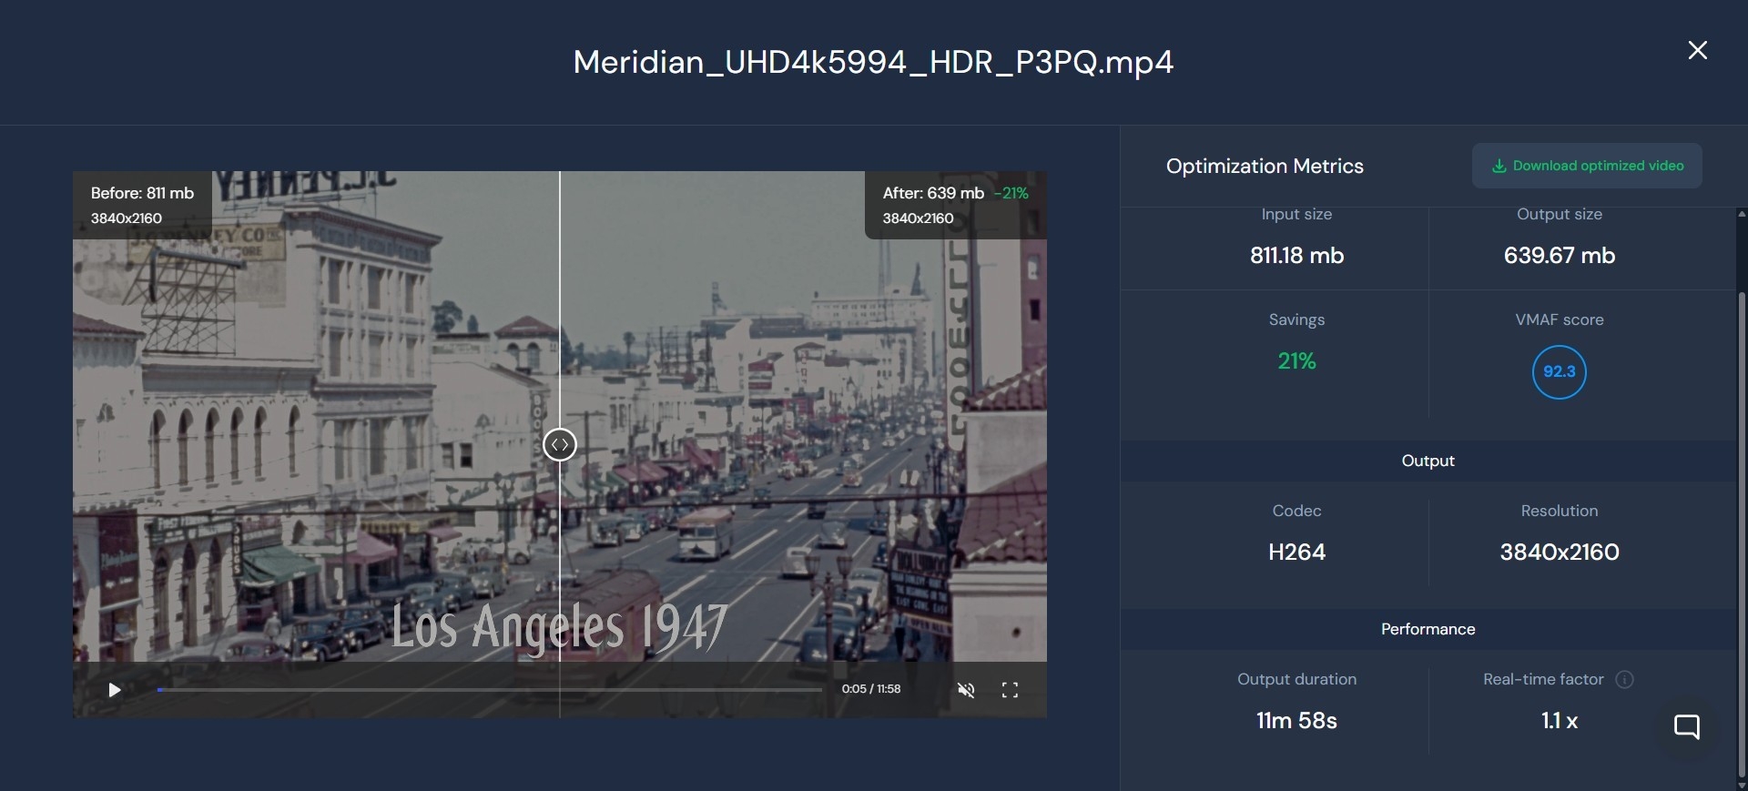The image size is (1748, 791).
Task: Download the optimized video
Action: [x=1587, y=166]
